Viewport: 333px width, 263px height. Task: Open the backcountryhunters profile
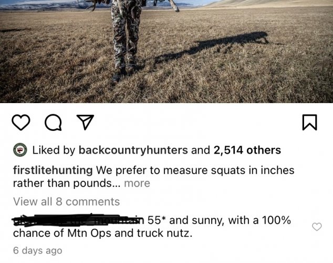coord(133,150)
